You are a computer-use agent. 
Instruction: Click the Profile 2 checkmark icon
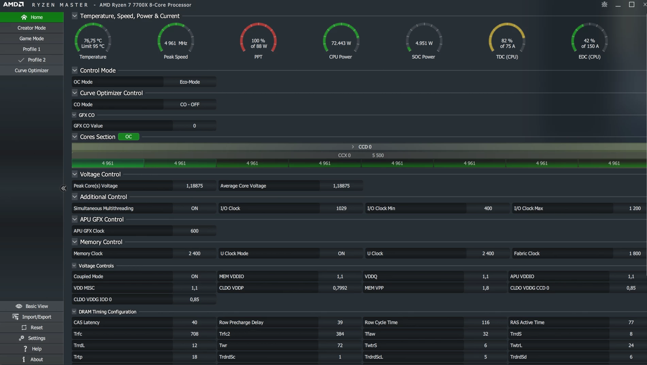coord(21,60)
